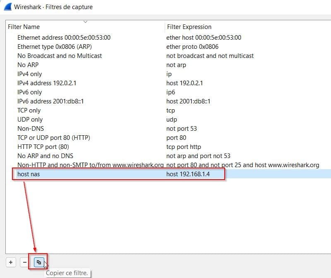Click the Filter Expression column header
Viewport: 331px width, 278px height.
[189, 27]
